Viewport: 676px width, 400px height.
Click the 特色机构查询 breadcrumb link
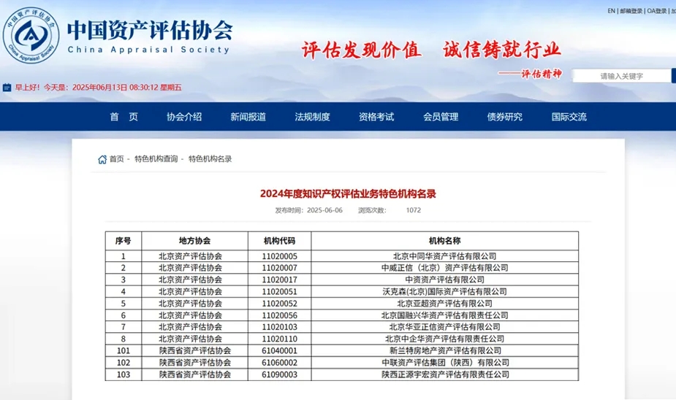156,159
